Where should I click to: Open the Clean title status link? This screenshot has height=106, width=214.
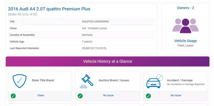point(41,95)
